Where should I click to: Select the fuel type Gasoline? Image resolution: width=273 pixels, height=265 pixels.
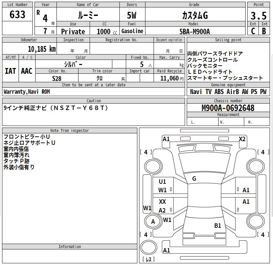tap(132, 31)
